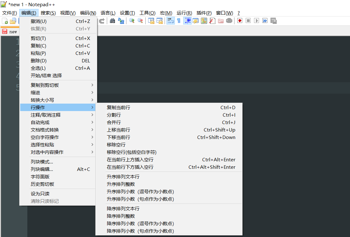Open the 插件(P) menu
This screenshot has height=237, width=350.
coord(204,13)
